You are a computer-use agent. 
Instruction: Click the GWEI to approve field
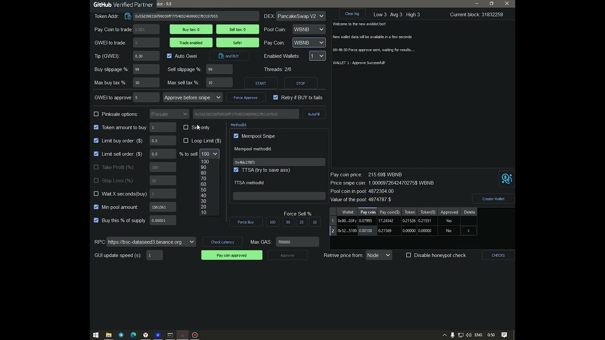click(147, 97)
